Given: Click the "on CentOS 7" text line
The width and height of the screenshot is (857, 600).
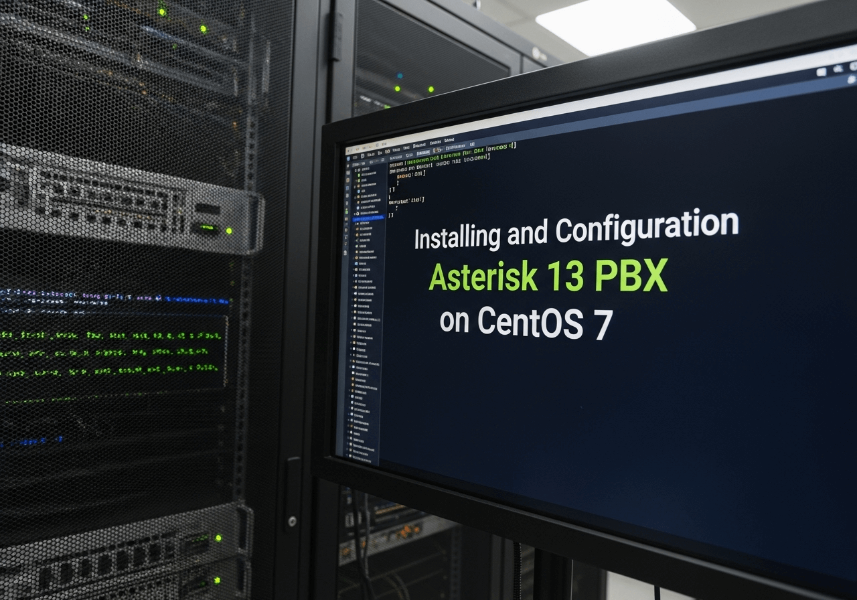Looking at the screenshot, I should 526,323.
